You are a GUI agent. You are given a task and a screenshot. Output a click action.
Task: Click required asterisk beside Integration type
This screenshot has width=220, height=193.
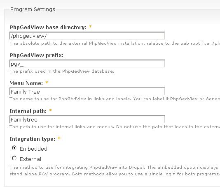pyautogui.click(x=59, y=138)
